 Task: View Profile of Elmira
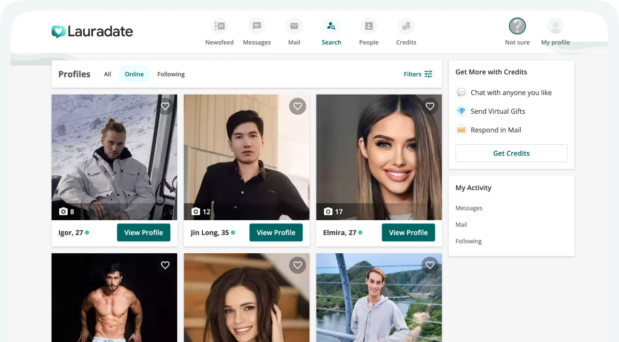click(x=408, y=232)
